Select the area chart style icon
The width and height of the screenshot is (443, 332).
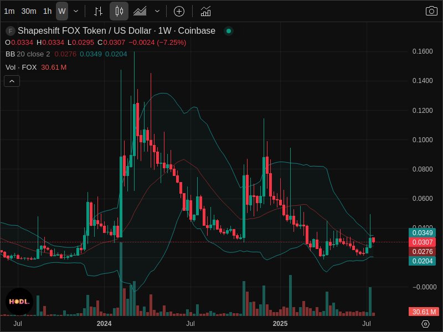tap(140, 11)
